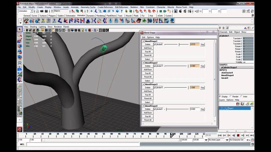This screenshot has height=152, width=271.
Task: Select the Paint Selection tool in the toolbox
Action: click(x=20, y=41)
